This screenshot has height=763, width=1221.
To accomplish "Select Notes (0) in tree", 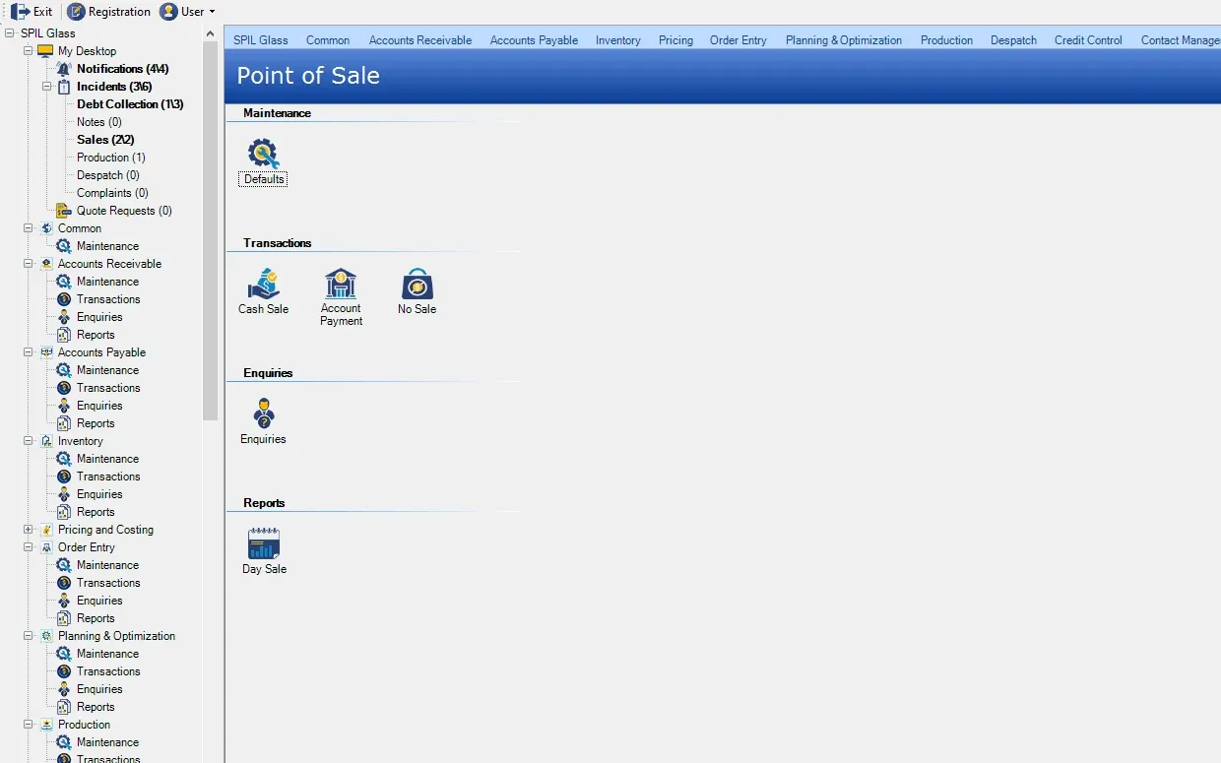I will (99, 122).
